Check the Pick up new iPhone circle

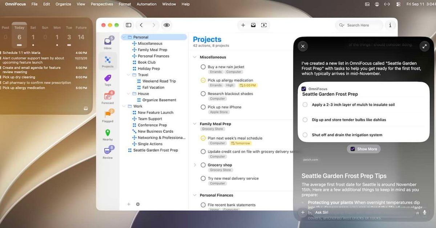pyautogui.click(x=203, y=107)
